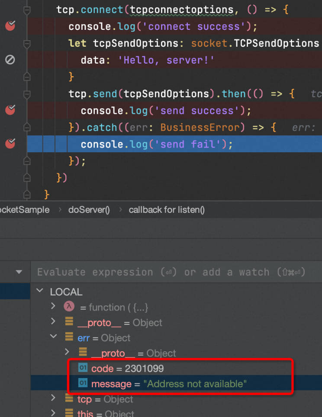
Task: Collapse the err object node
Action: coord(53,337)
